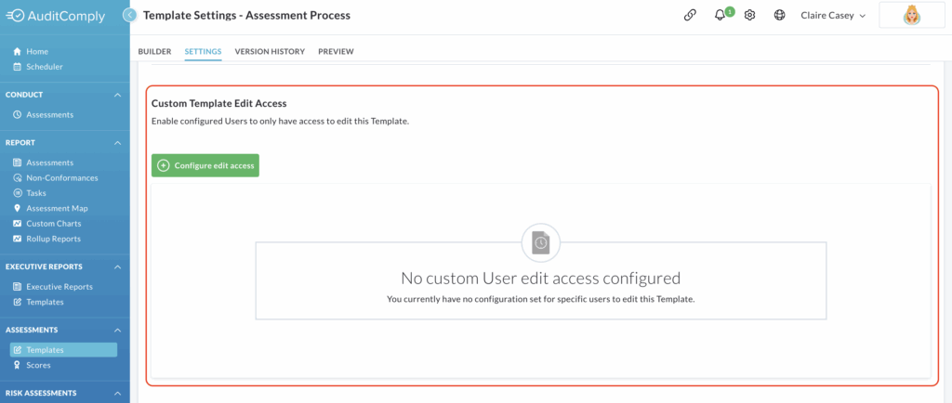Collapse the CONDUCT section chevron

[118, 95]
